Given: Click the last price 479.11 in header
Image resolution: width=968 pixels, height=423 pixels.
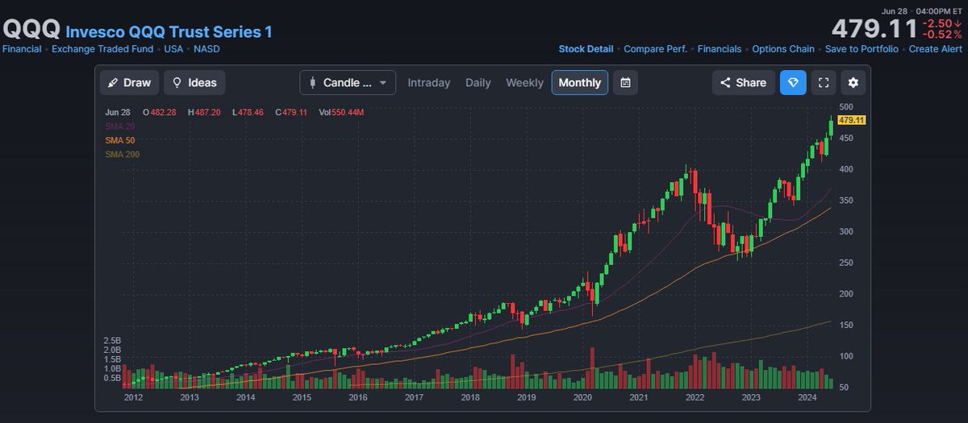Looking at the screenshot, I should 874,30.
